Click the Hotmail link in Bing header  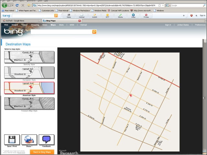click(83, 25)
